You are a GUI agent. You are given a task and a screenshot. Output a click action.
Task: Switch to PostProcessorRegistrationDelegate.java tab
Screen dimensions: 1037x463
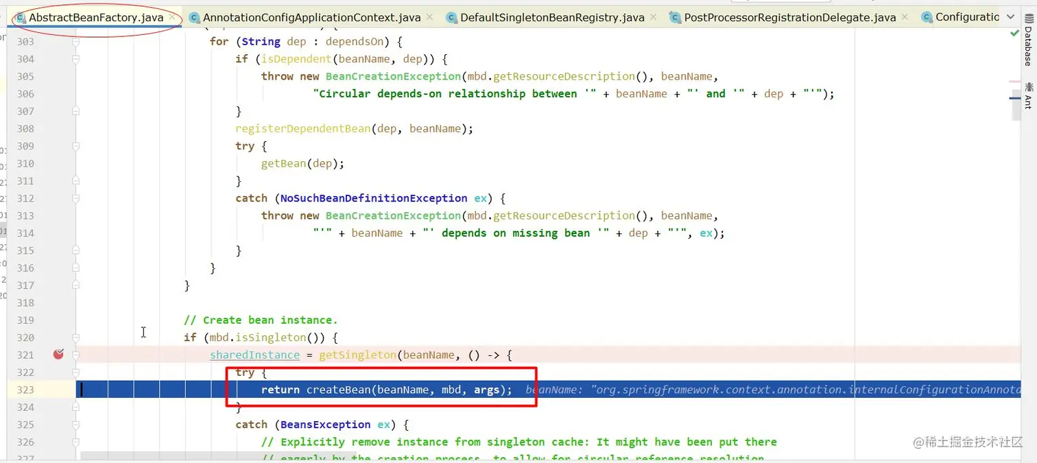(x=790, y=18)
